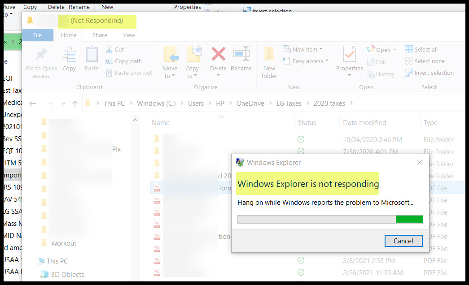Click the Paste clipboard icon
Viewport: 469px width, 285px height.
point(92,54)
